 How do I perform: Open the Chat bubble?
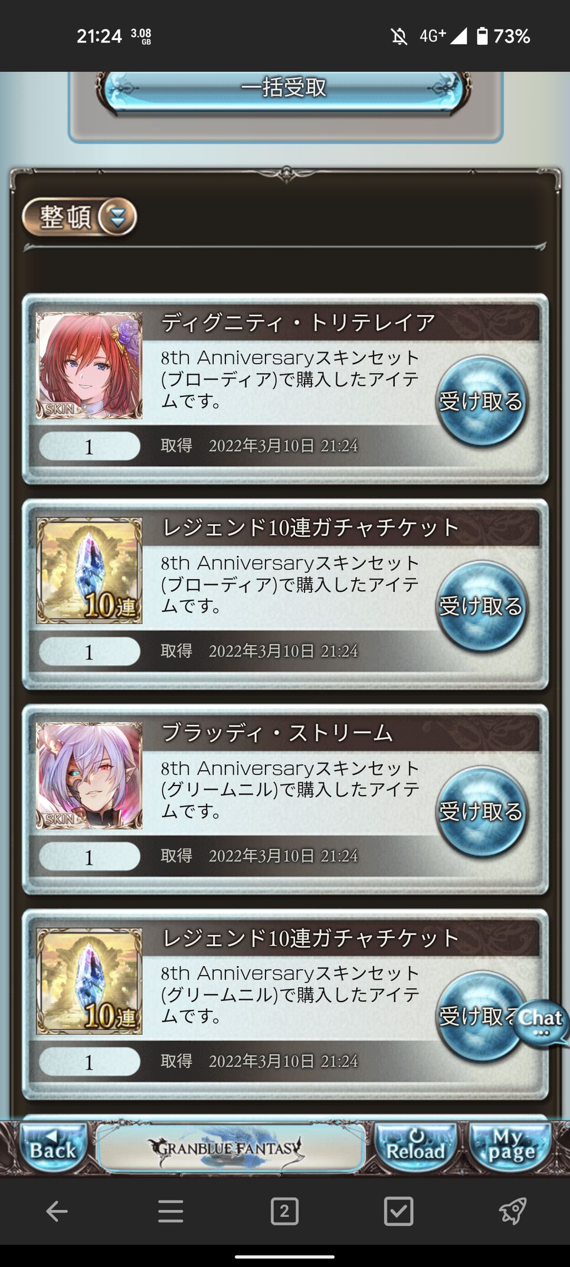pos(540,1022)
